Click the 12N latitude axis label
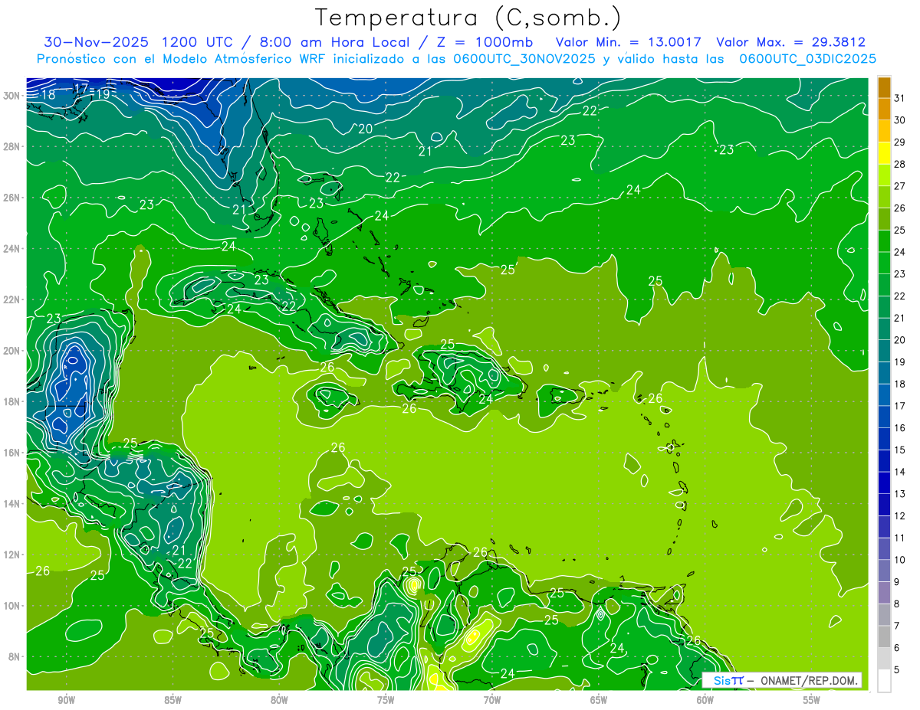This screenshot has height=710, width=920. (x=11, y=555)
